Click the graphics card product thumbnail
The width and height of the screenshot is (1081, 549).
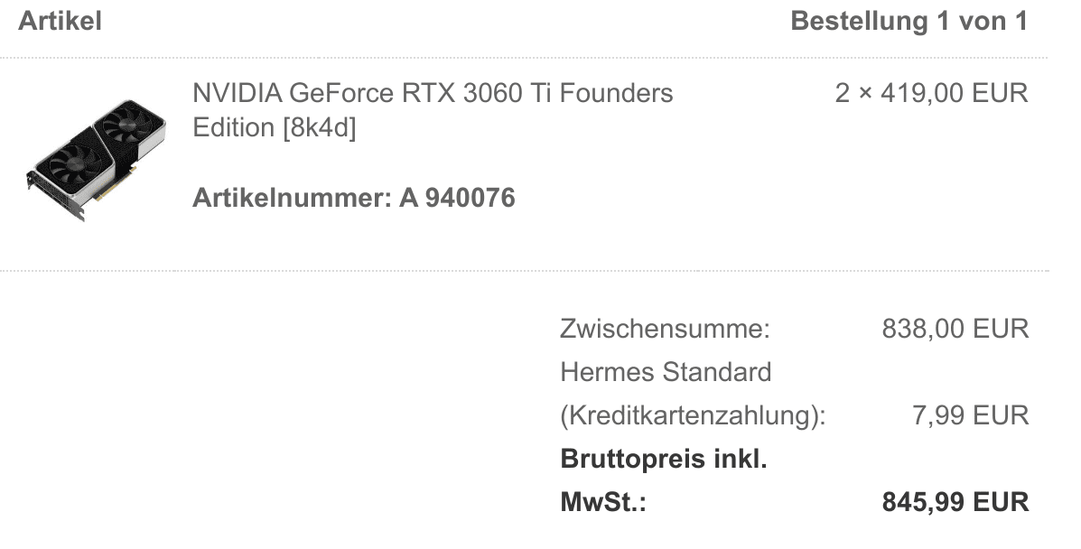click(x=98, y=159)
